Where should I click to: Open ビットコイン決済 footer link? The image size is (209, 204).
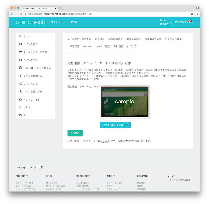[23, 186]
